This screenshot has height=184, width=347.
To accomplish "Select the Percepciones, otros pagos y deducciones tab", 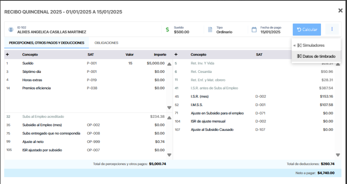I will point(46,43).
